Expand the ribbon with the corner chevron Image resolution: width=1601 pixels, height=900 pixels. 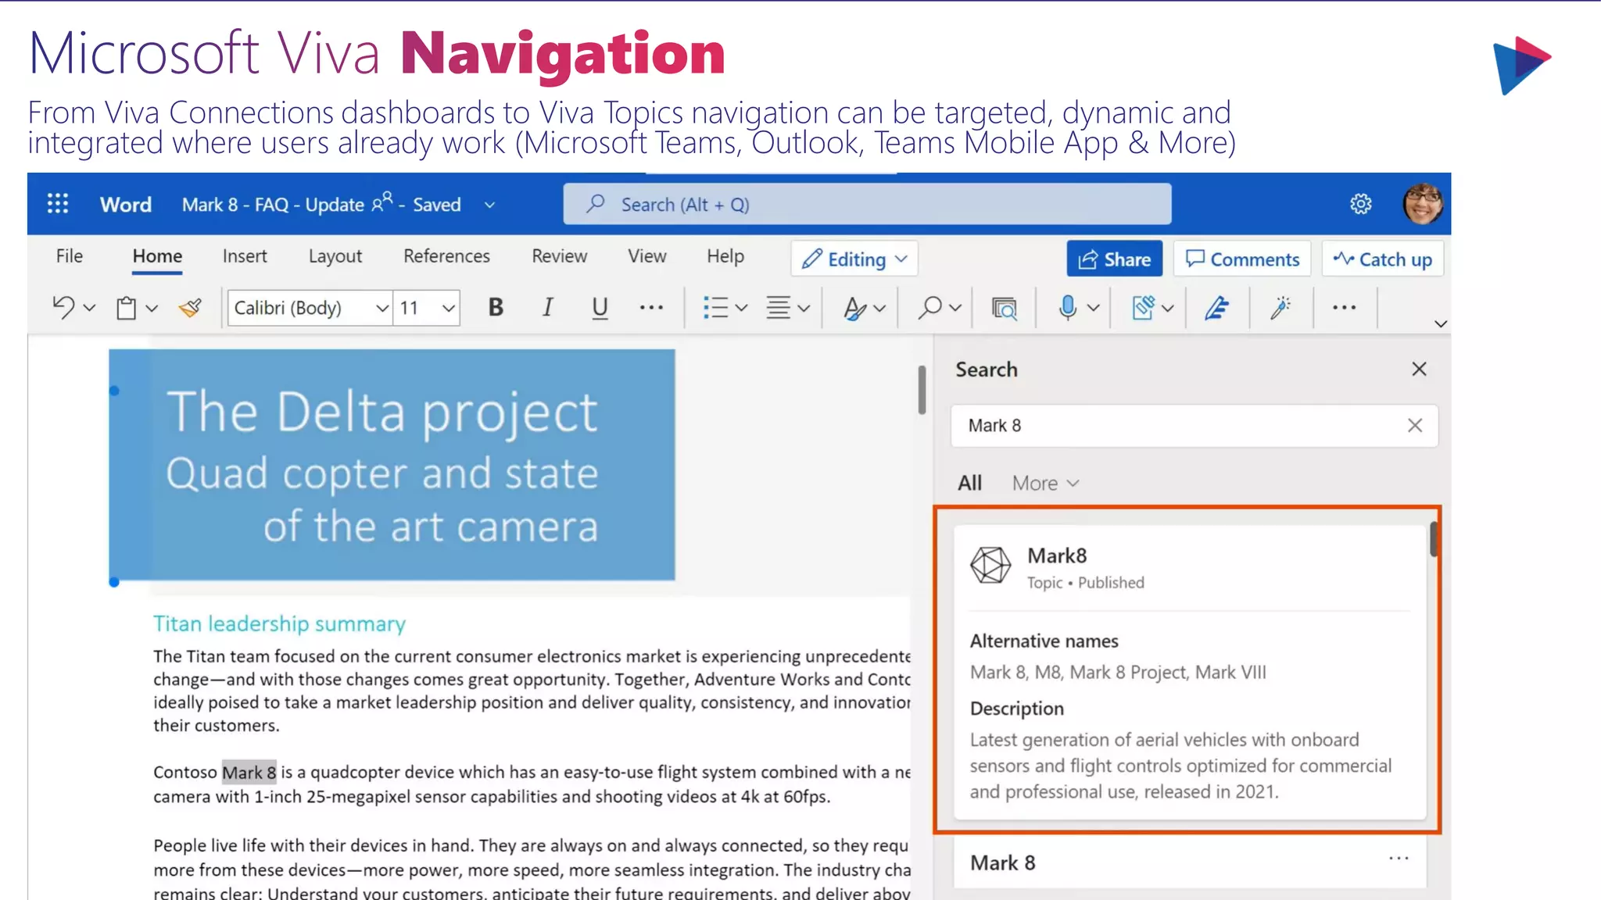(x=1440, y=323)
